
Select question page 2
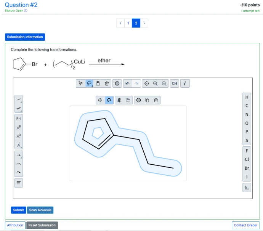[136, 23]
